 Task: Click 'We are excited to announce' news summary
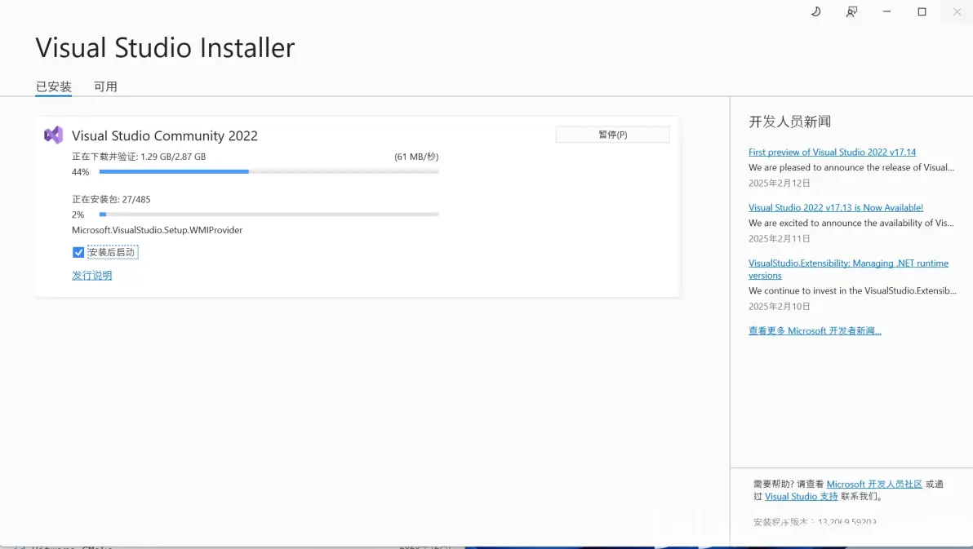pos(851,224)
